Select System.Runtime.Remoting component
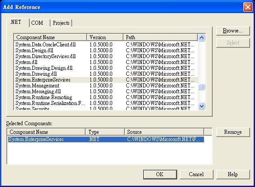Screen dimensions: 255x187 106,97
